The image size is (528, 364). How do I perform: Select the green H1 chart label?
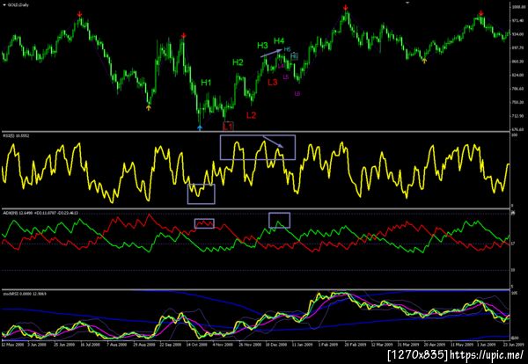[x=206, y=83]
